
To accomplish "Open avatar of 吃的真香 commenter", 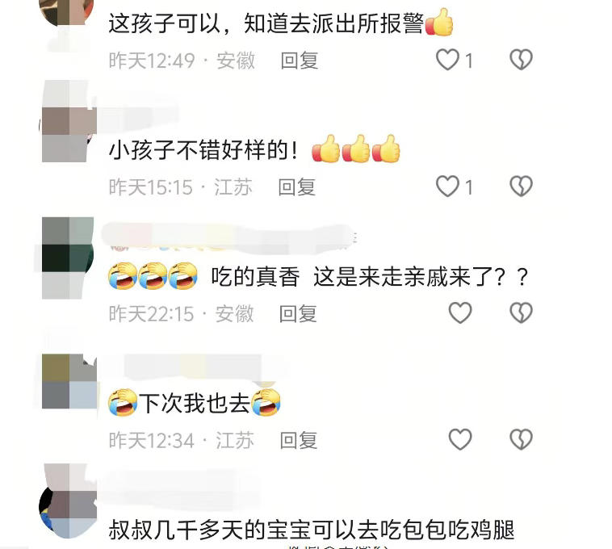I will click(x=68, y=258).
